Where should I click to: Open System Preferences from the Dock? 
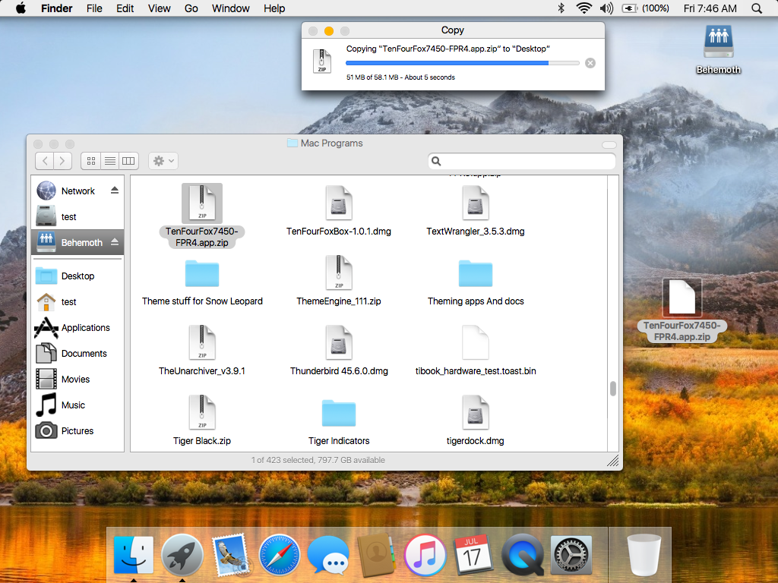click(571, 555)
